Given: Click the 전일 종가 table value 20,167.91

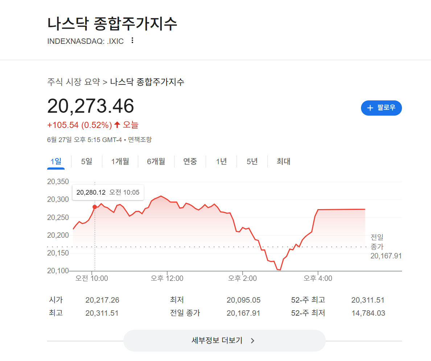Looking at the screenshot, I should click(243, 313).
